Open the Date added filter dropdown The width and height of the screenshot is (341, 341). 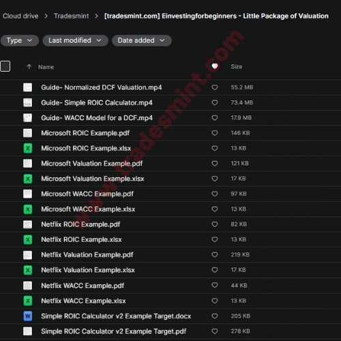coord(142,40)
